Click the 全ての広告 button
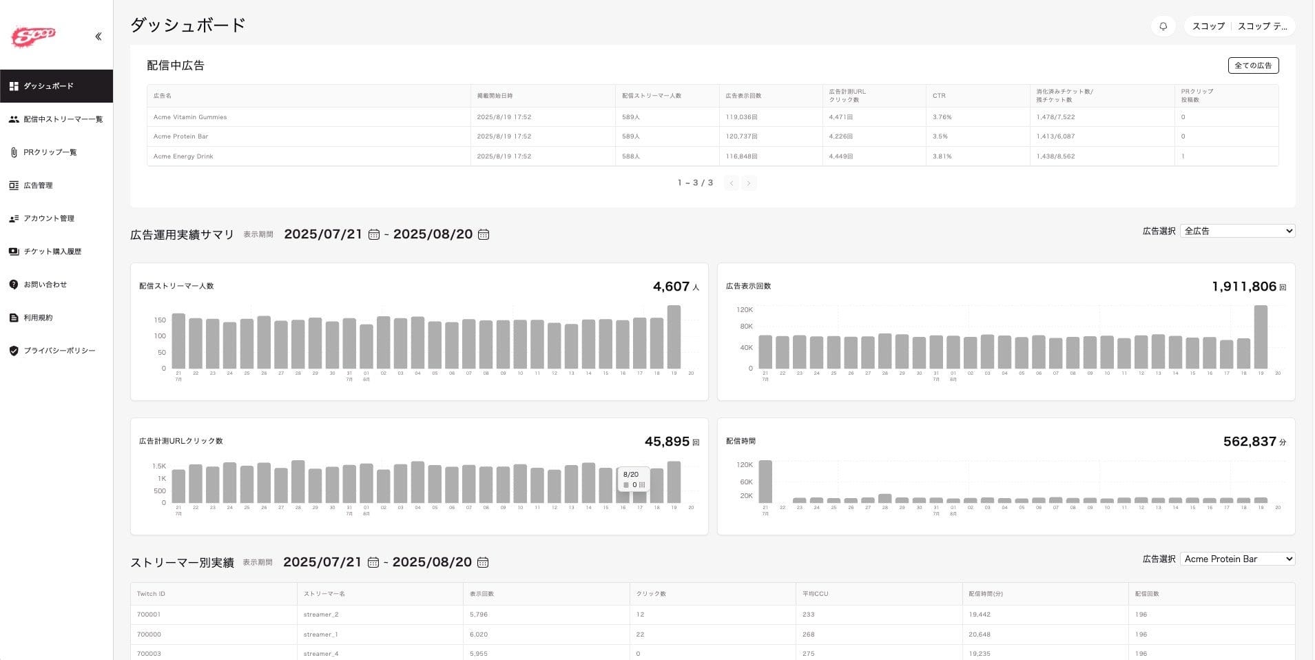This screenshot has height=660, width=1315. pyautogui.click(x=1253, y=65)
